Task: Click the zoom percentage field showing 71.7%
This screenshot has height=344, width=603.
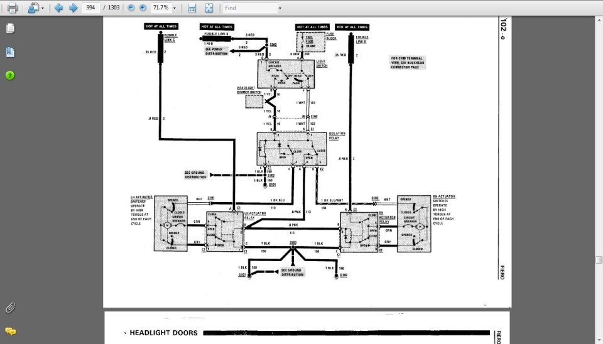Action: pyautogui.click(x=161, y=8)
